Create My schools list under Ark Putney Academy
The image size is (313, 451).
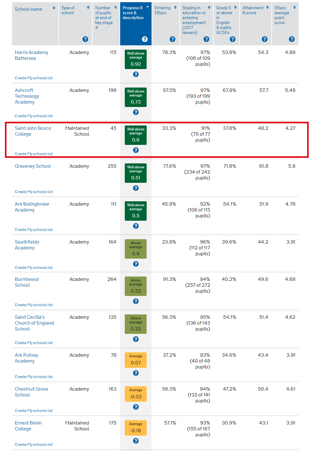coord(34,377)
